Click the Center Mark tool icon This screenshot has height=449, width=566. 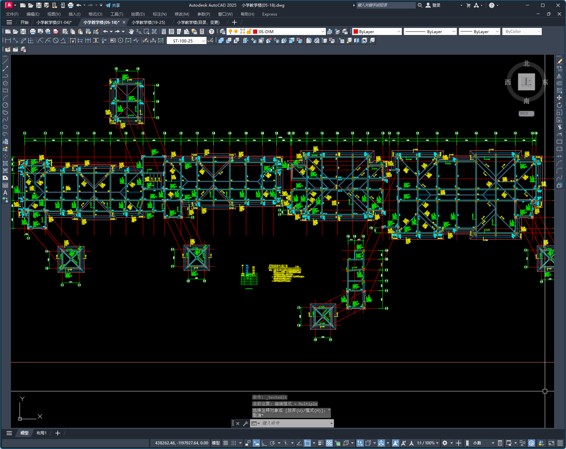click(x=121, y=40)
